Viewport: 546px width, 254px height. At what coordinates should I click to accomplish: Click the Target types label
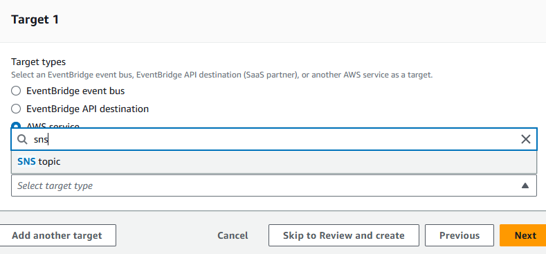click(38, 62)
